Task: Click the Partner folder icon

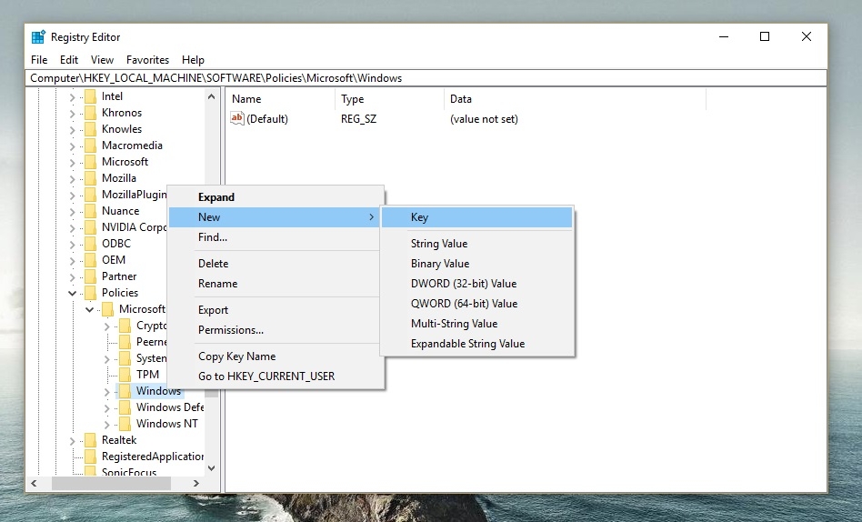Action: [x=90, y=276]
